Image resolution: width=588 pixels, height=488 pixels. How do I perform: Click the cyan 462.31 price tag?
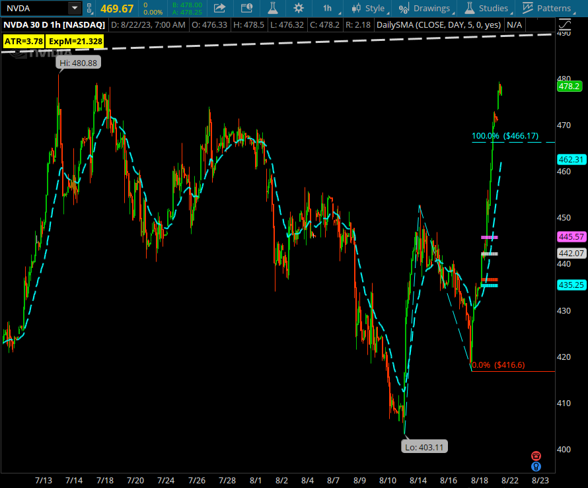(571, 160)
